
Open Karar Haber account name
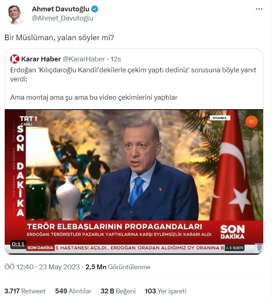point(41,59)
